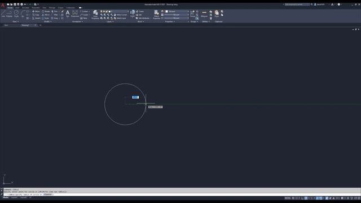
Task: Open the multiline Text tool
Action: 68,14
